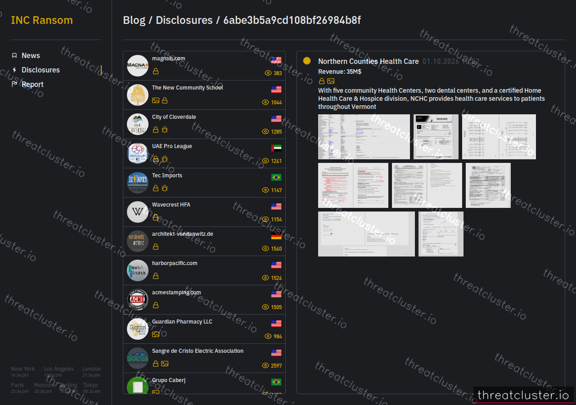The height and width of the screenshot is (405, 576).
Task: Click the Disclosures lightning icon in sidebar
Action: [x=14, y=70]
